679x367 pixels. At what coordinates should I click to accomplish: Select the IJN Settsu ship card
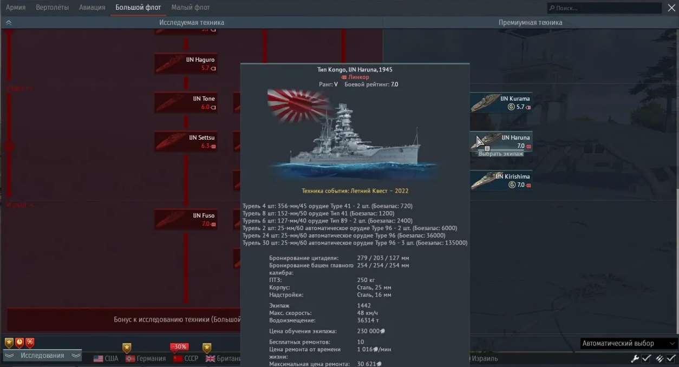point(186,141)
